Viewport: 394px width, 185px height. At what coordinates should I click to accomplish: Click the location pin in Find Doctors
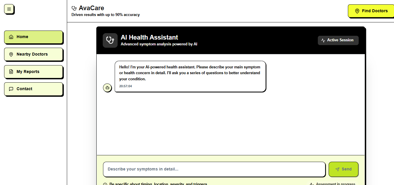357,11
